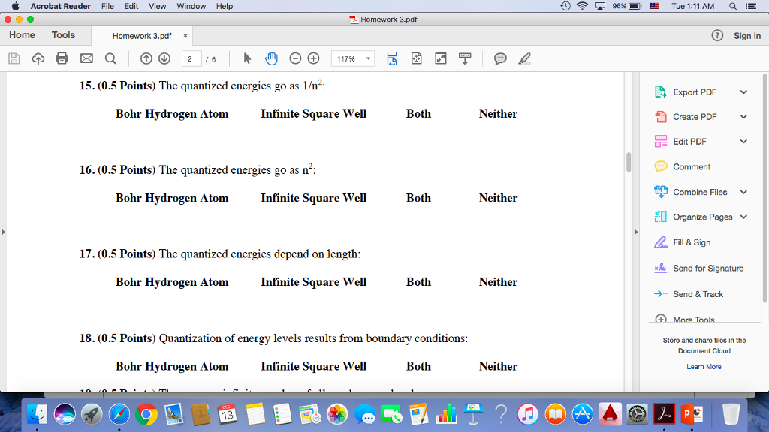Expand the Export PDF options

tap(743, 91)
